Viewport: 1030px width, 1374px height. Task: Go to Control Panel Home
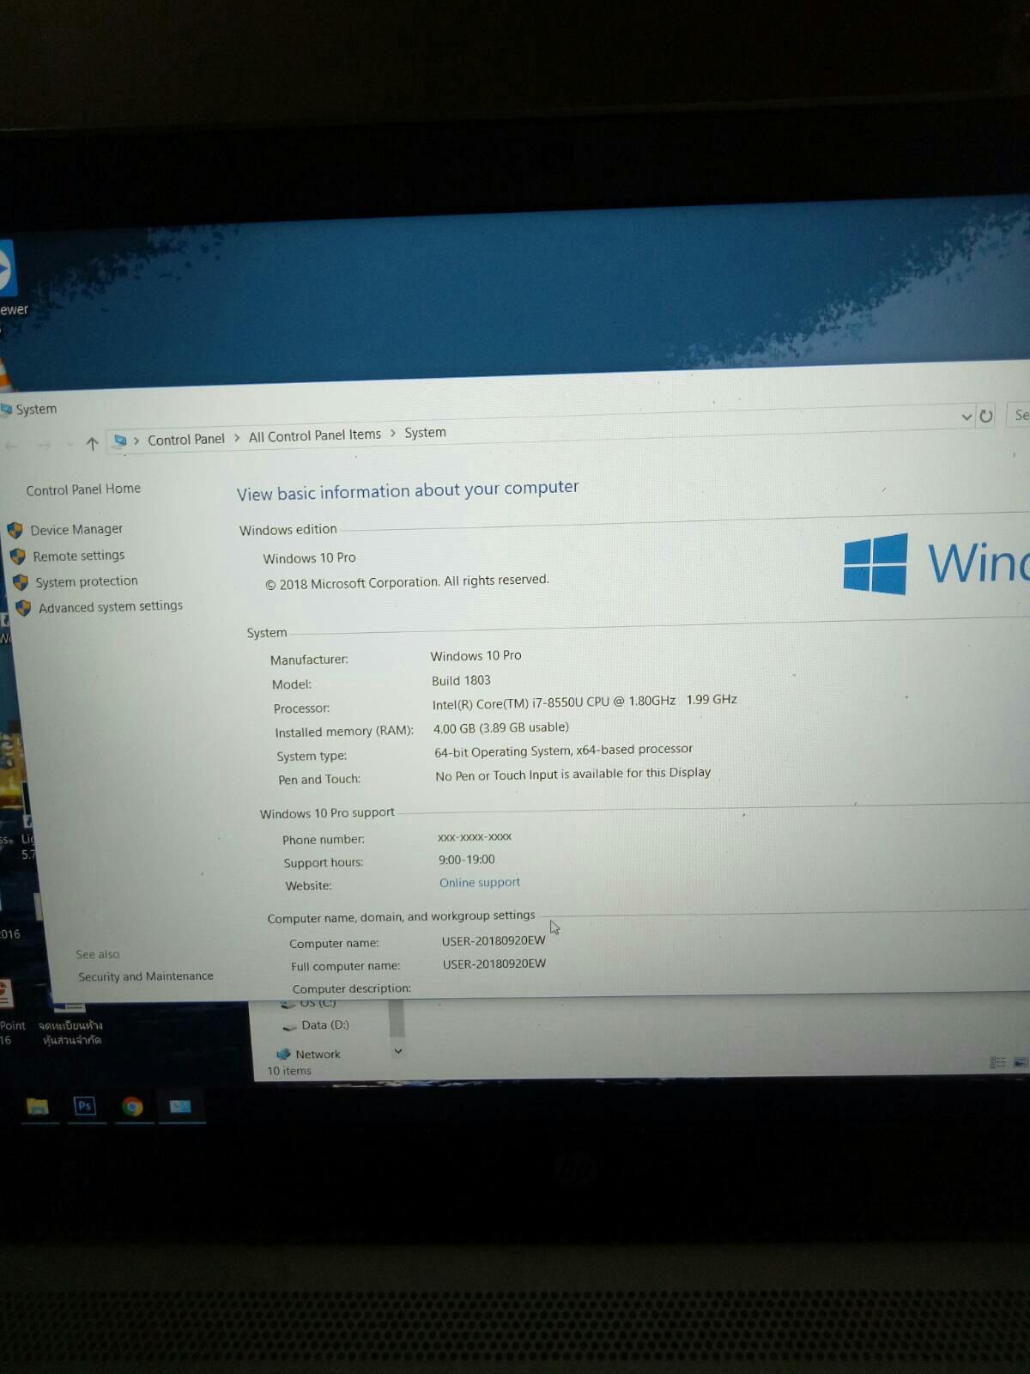83,489
